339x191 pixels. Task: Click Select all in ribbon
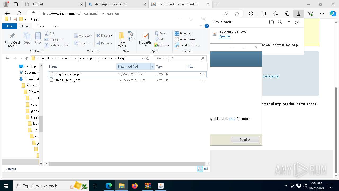[183, 33]
